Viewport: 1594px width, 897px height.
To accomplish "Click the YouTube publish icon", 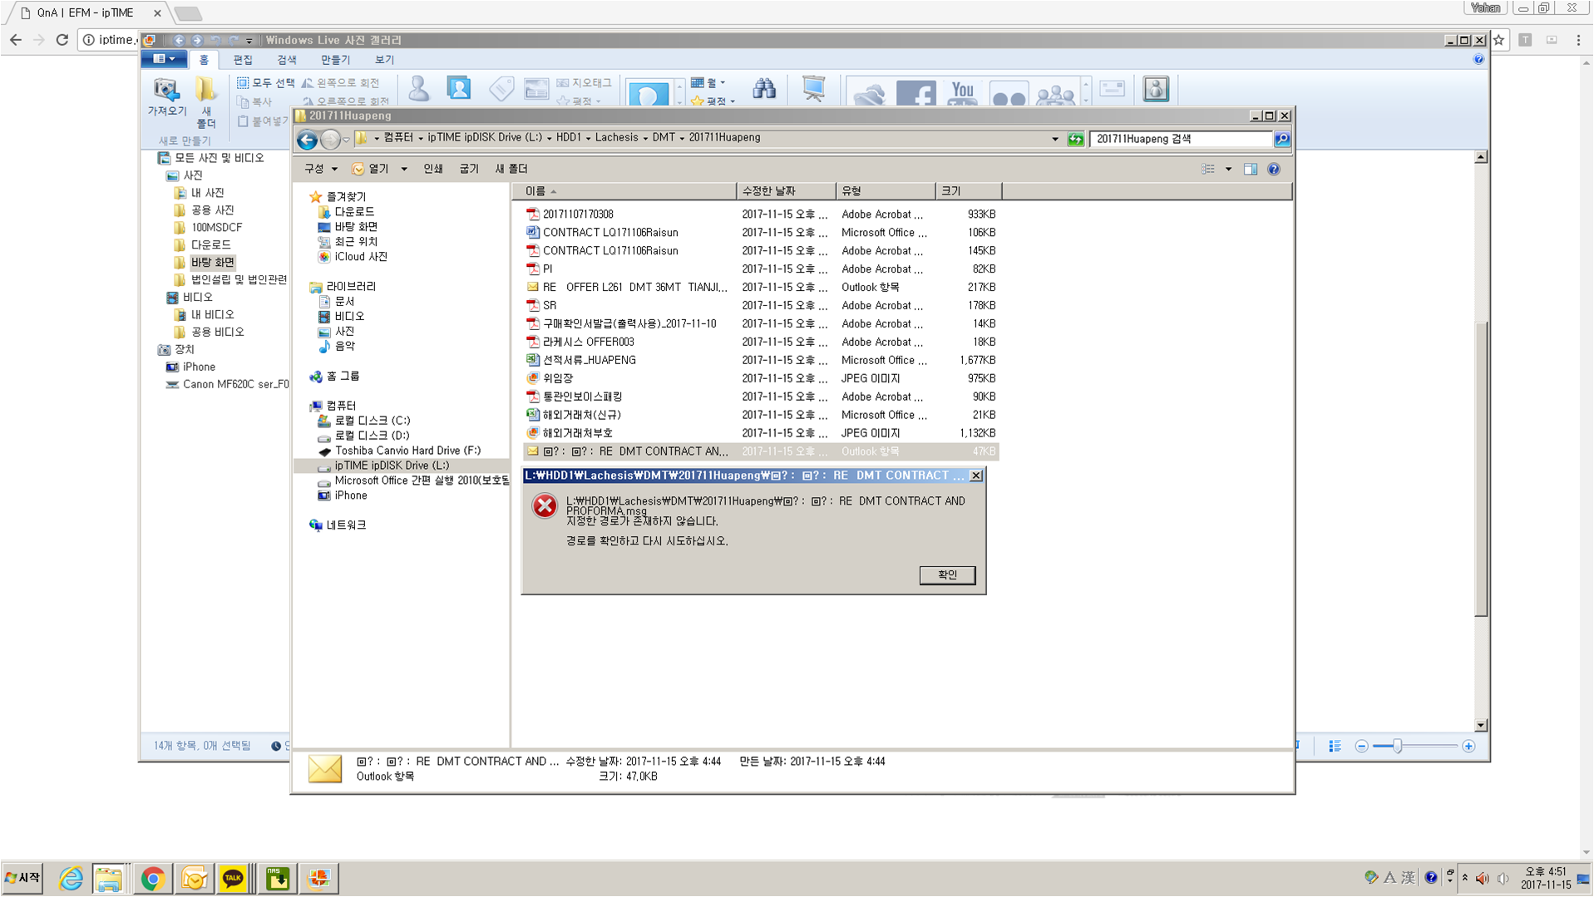I will click(962, 92).
